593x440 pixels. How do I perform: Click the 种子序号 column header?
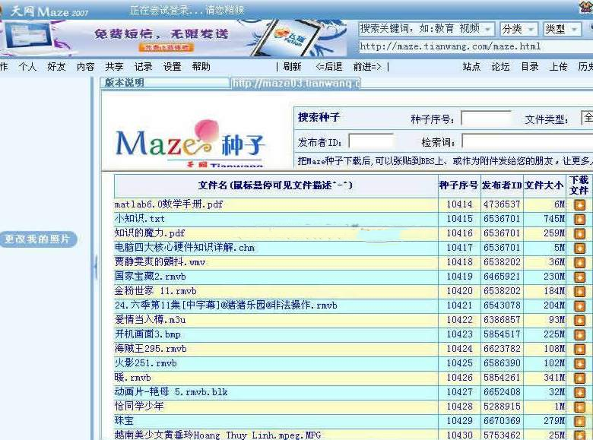point(459,185)
